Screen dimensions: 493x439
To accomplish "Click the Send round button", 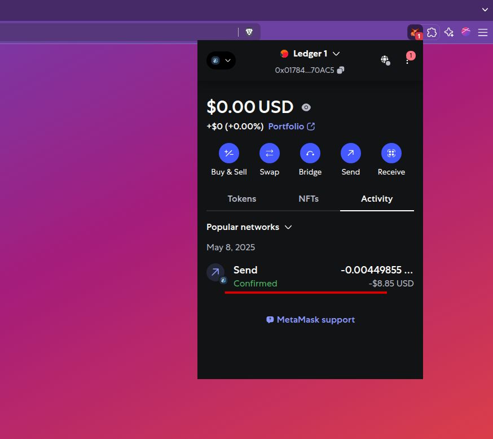I will [350, 153].
